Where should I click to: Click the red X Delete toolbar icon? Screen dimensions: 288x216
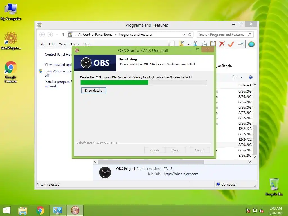click(x=222, y=44)
